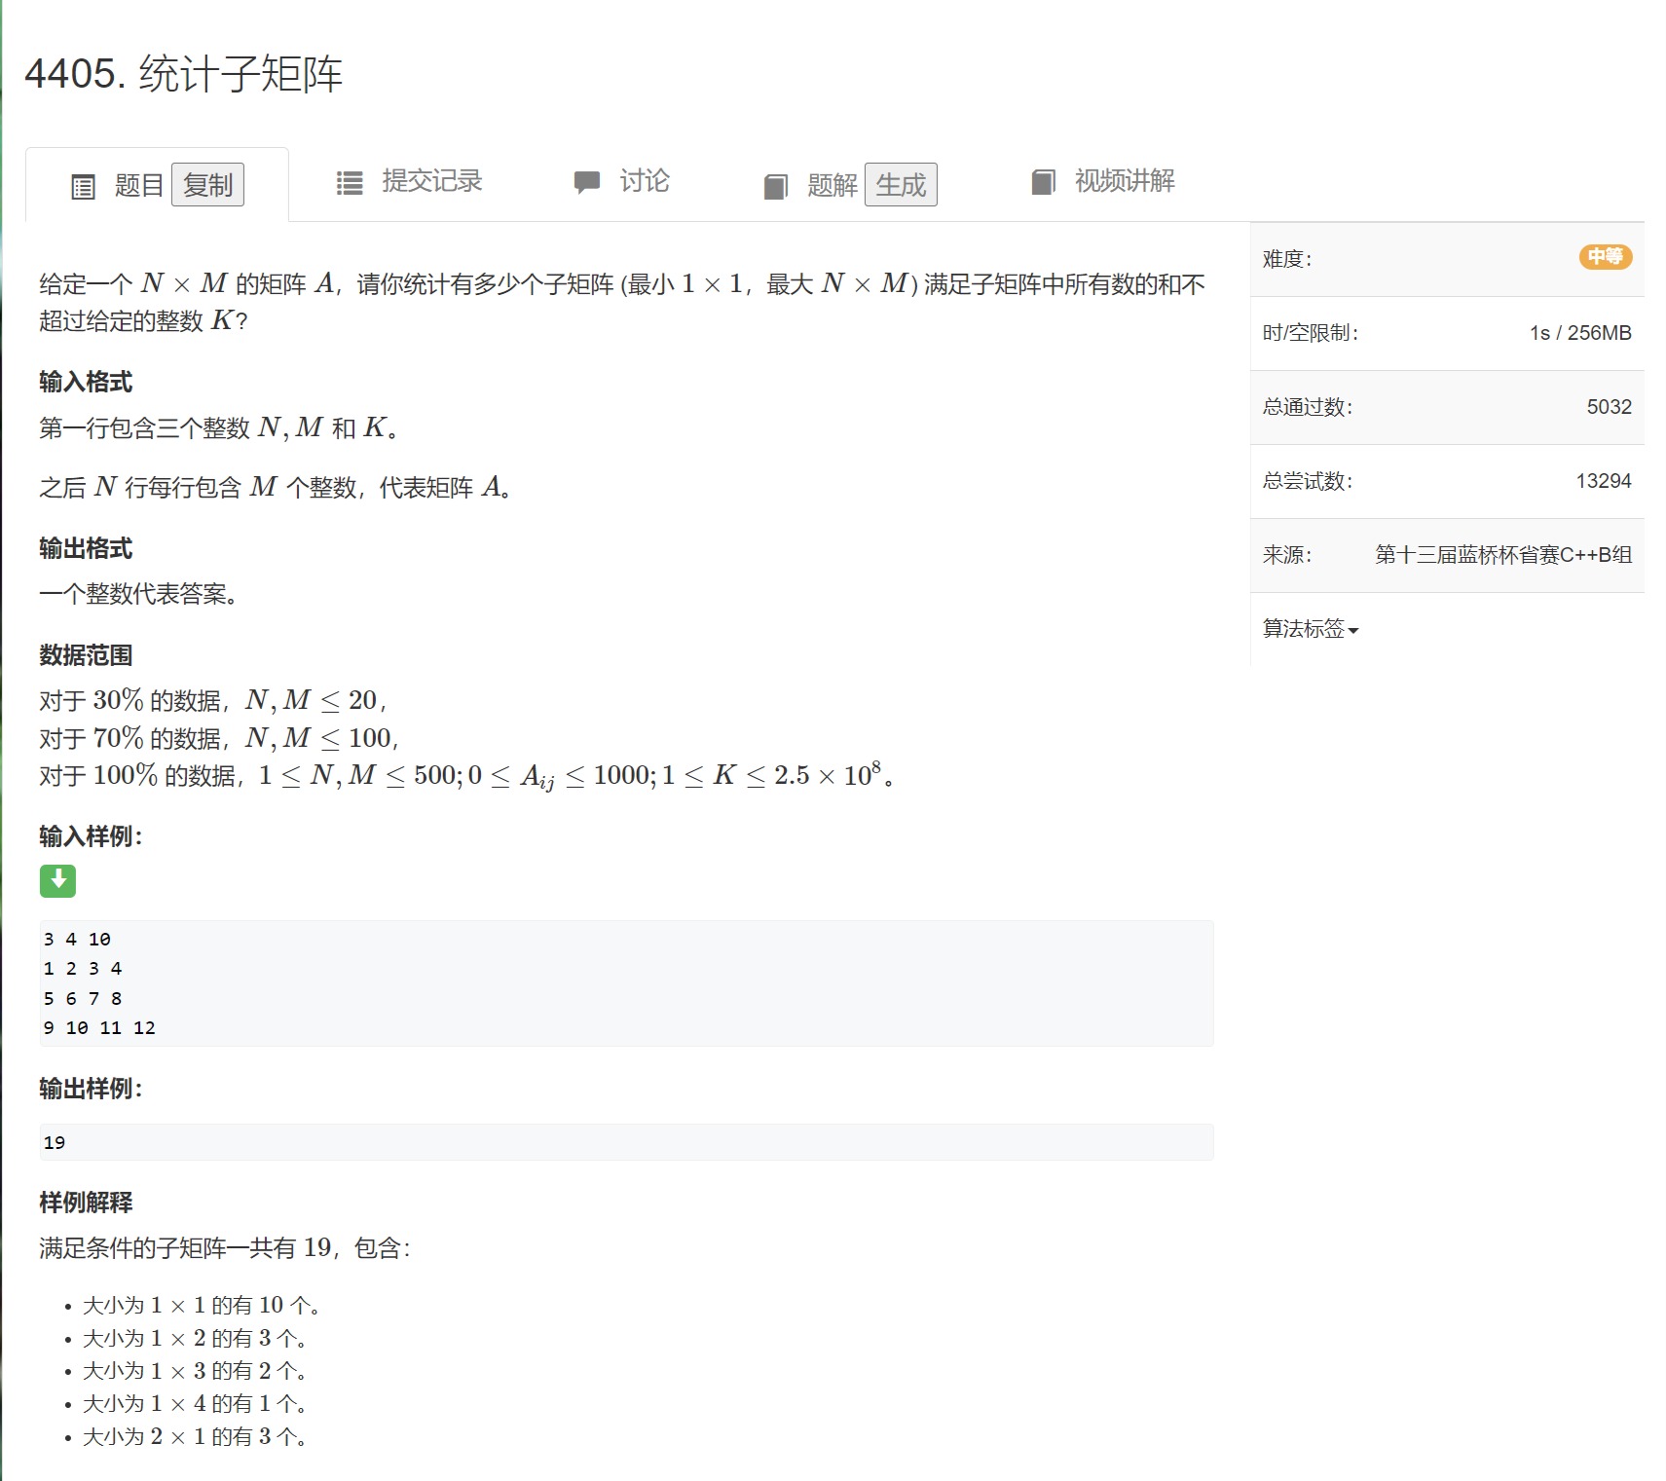
Task: Select the sample output value 19
Action: [x=55, y=1143]
